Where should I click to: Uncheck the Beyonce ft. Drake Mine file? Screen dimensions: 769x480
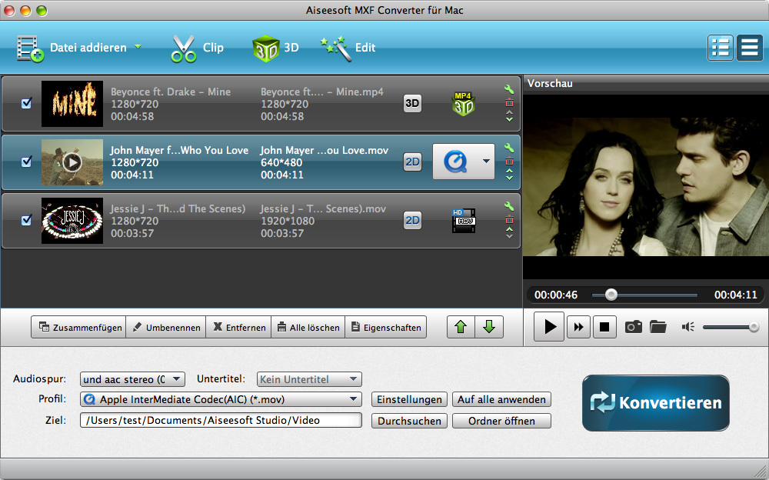click(x=26, y=103)
